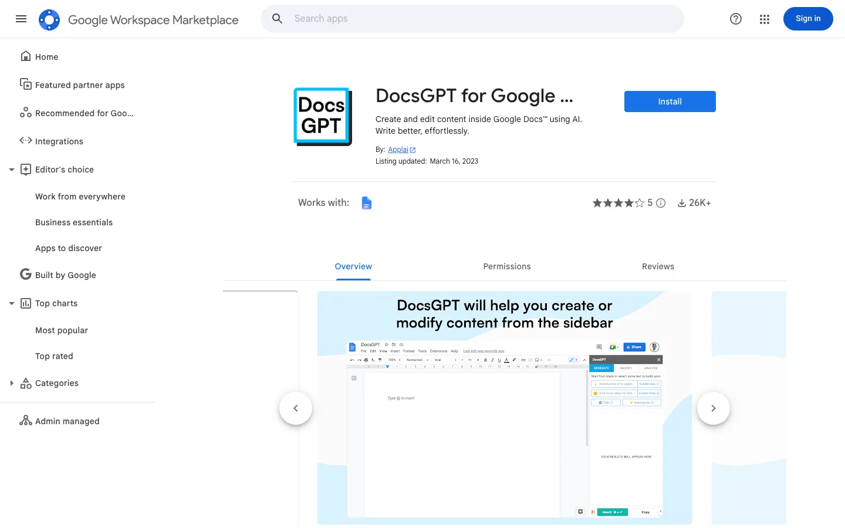This screenshot has height=528, width=845.
Task: Open the Help question mark icon
Action: coord(736,19)
